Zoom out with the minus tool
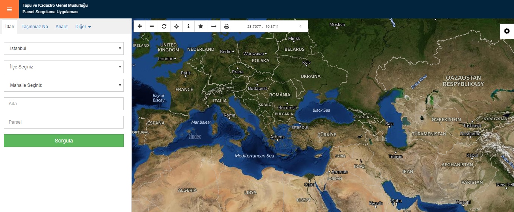This screenshot has width=514, height=212. [152, 26]
